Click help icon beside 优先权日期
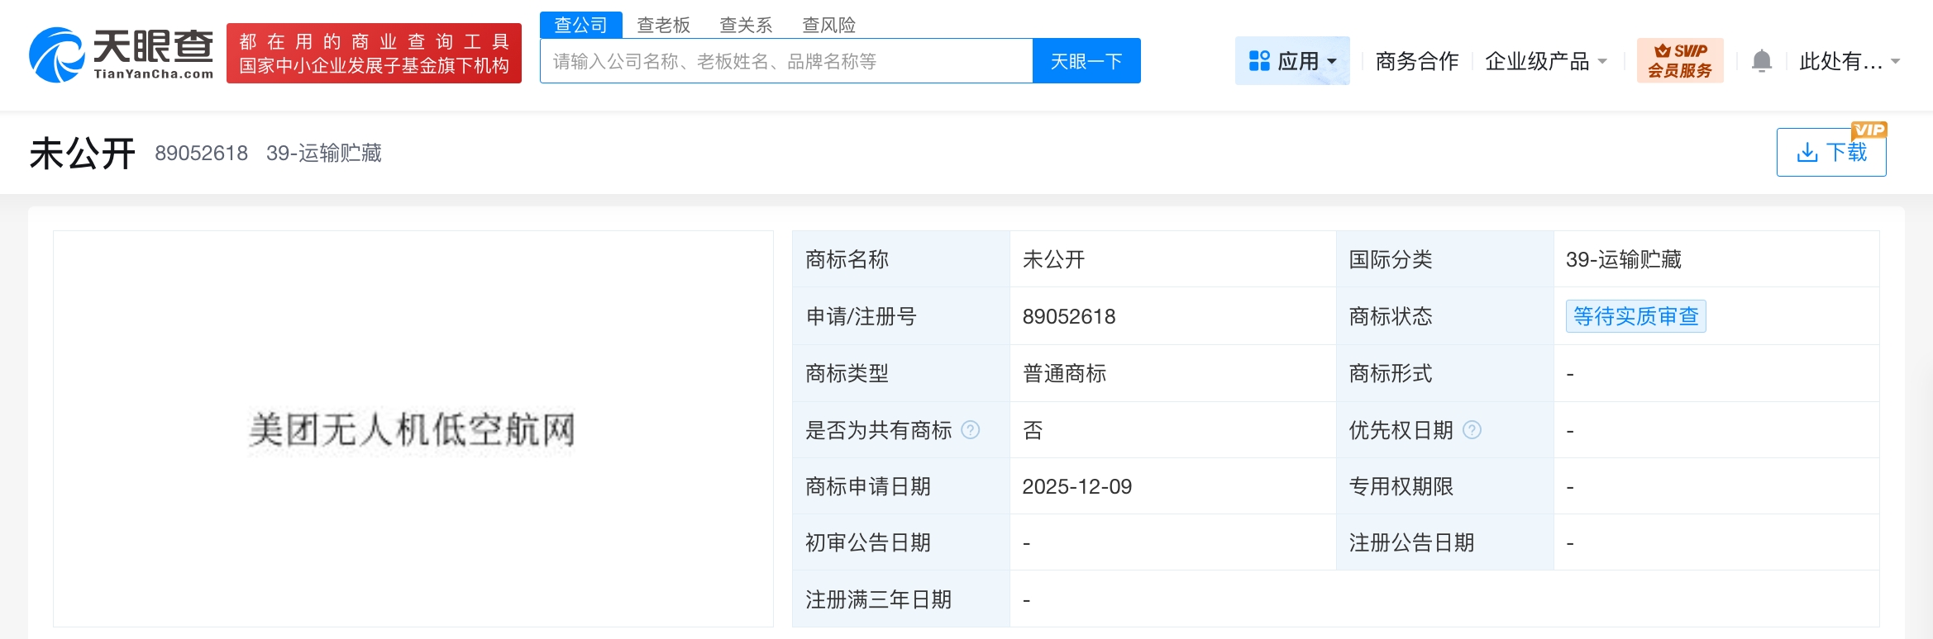The image size is (1933, 639). tap(1472, 430)
